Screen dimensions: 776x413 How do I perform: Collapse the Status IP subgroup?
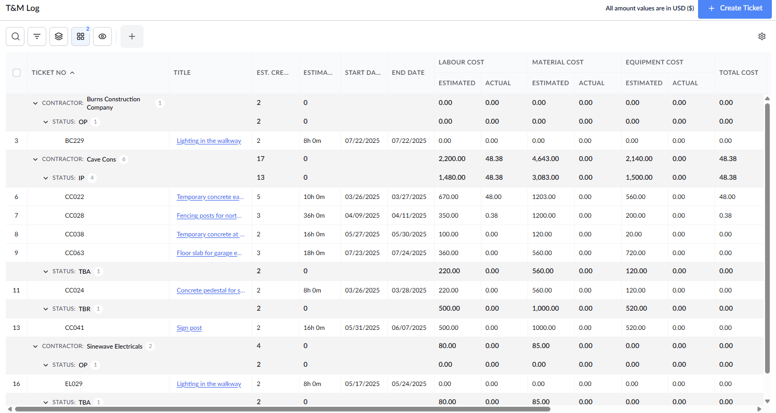pyautogui.click(x=46, y=178)
